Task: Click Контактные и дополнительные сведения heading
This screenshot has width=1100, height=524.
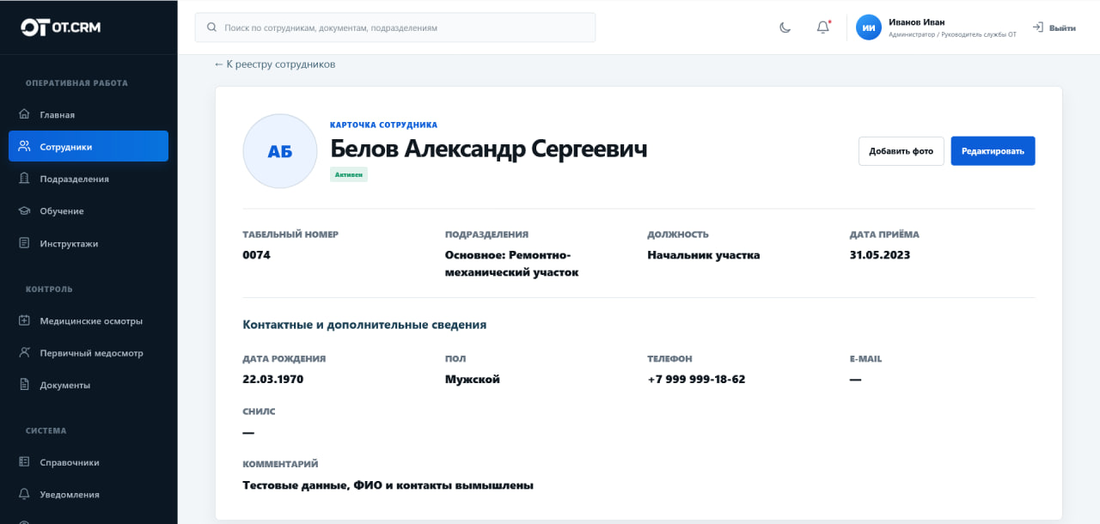Action: [365, 325]
